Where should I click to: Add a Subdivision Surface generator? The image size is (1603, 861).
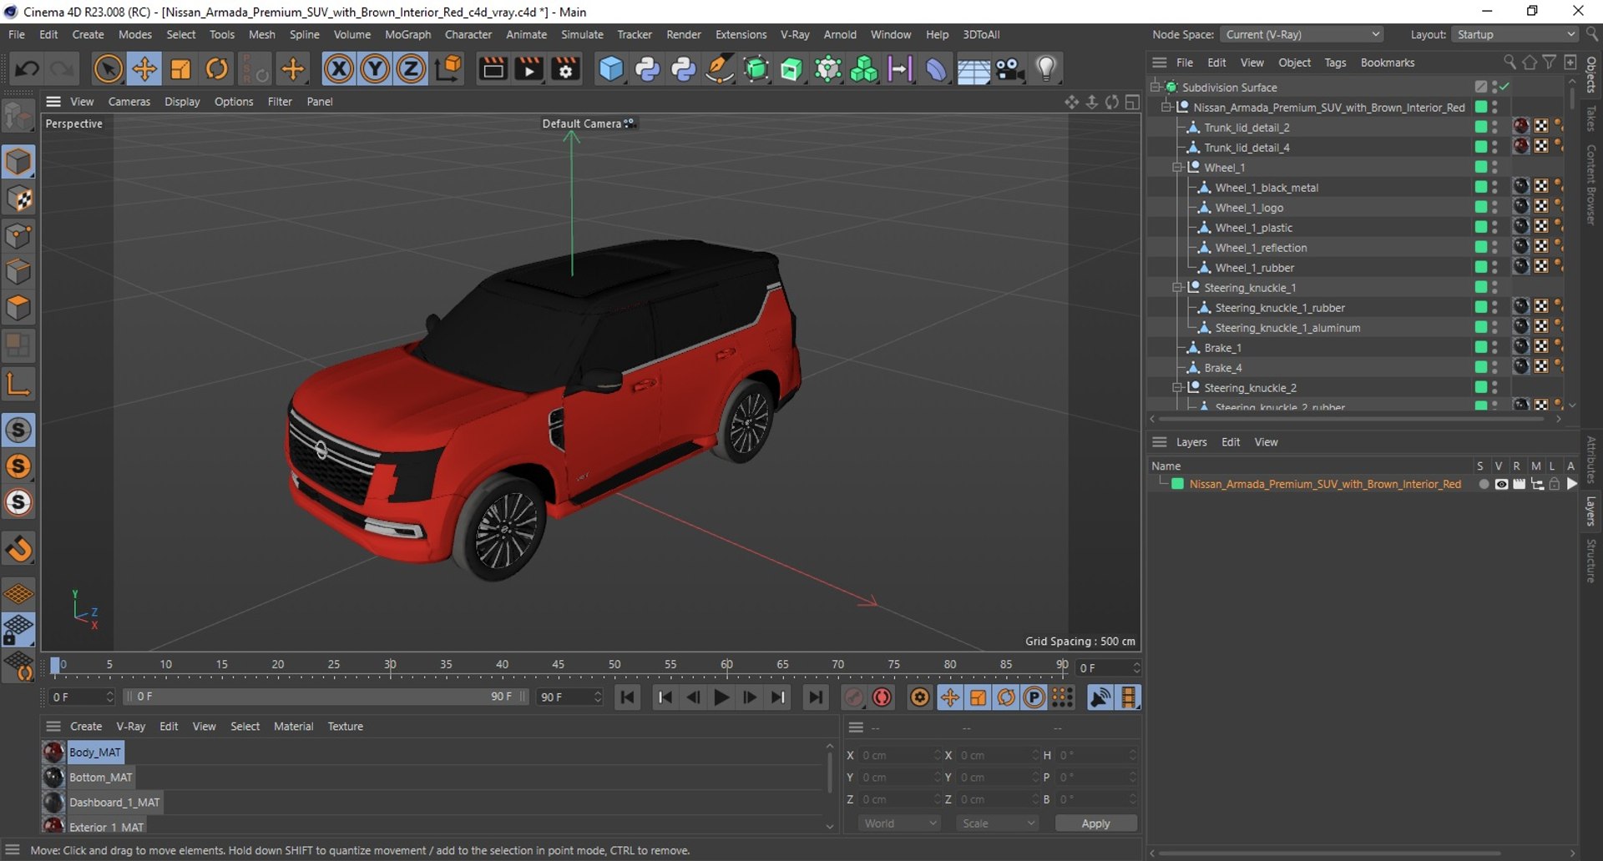756,68
